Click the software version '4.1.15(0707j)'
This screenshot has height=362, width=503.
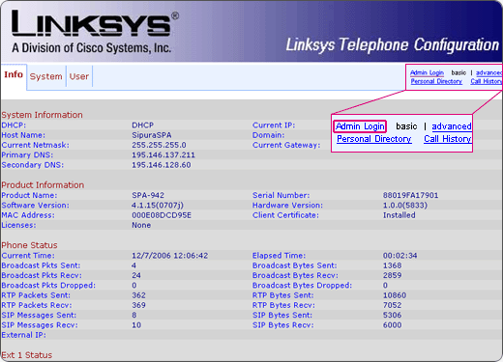pos(158,206)
